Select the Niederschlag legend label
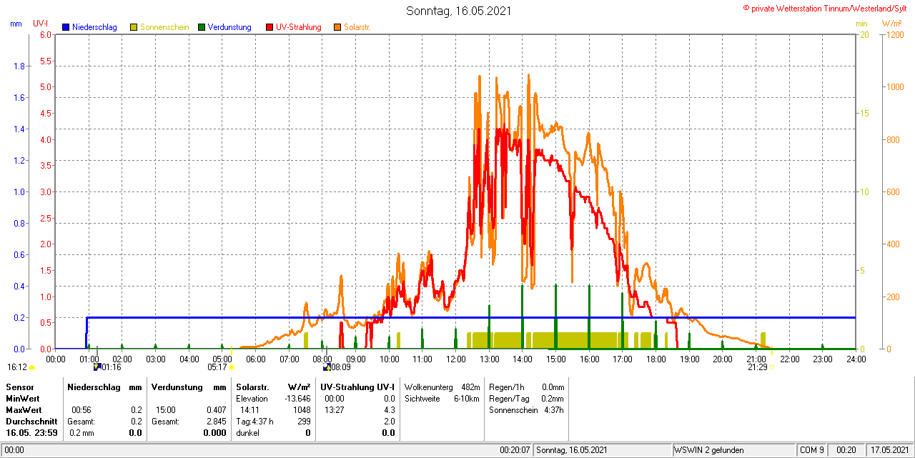 [x=94, y=27]
